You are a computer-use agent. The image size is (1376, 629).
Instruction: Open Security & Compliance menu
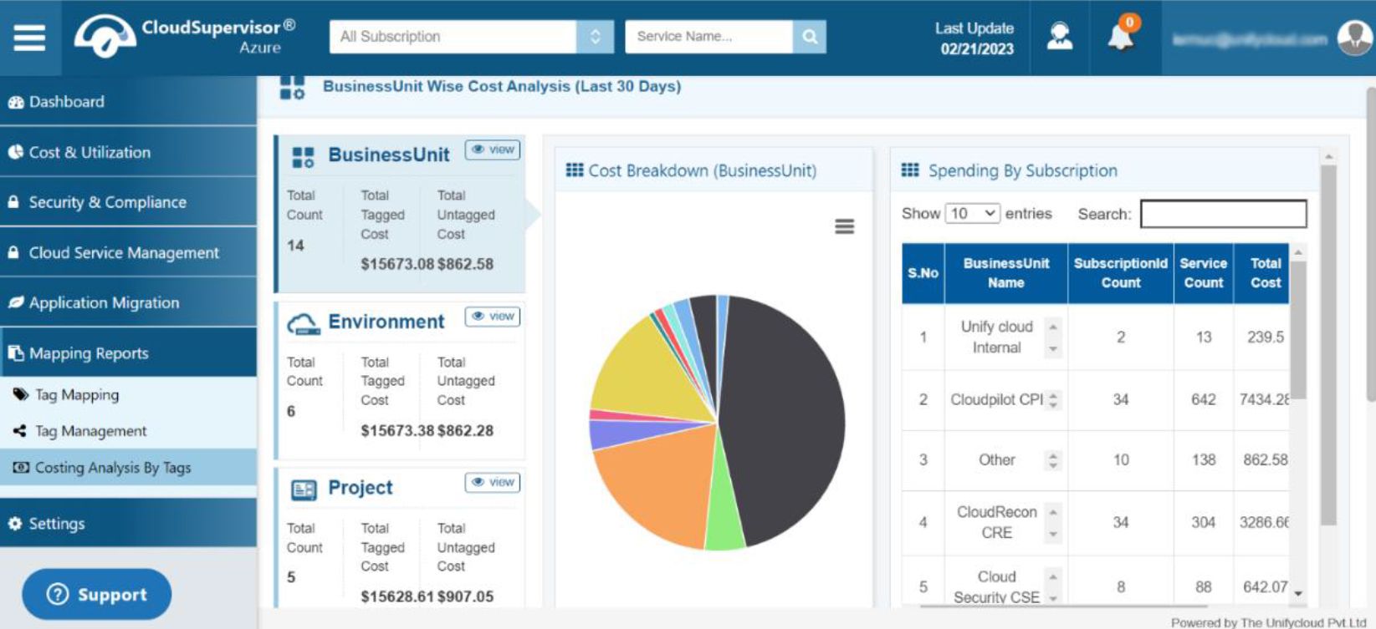(x=129, y=202)
